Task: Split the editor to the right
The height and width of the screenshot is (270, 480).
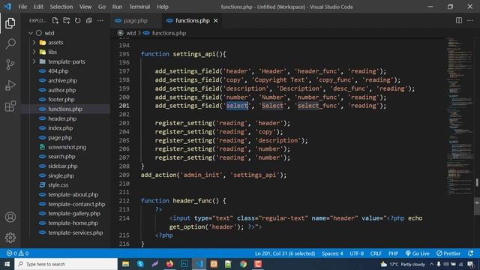Action: coord(458,20)
